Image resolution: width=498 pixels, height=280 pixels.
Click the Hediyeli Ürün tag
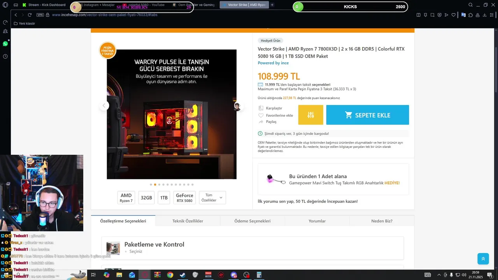[x=270, y=40]
